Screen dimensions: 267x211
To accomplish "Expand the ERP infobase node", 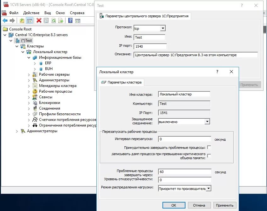I will click(35, 63).
